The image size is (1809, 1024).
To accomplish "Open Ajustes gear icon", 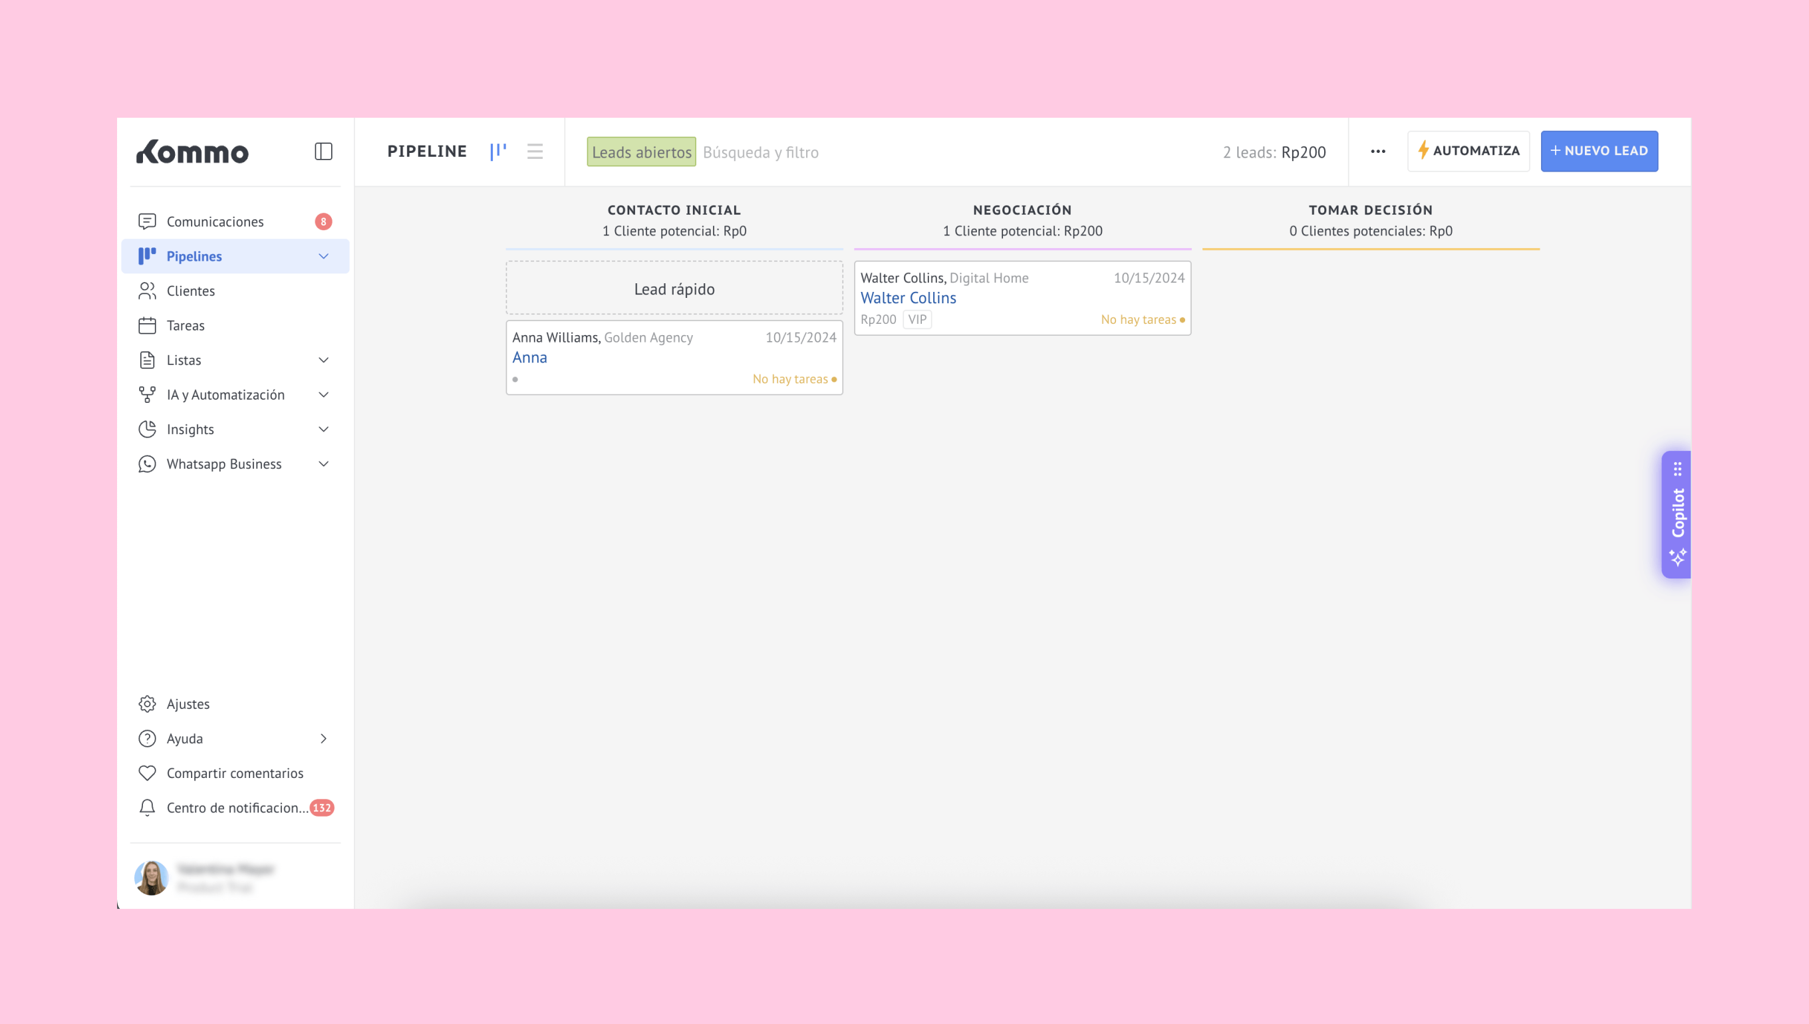I will pyautogui.click(x=147, y=704).
